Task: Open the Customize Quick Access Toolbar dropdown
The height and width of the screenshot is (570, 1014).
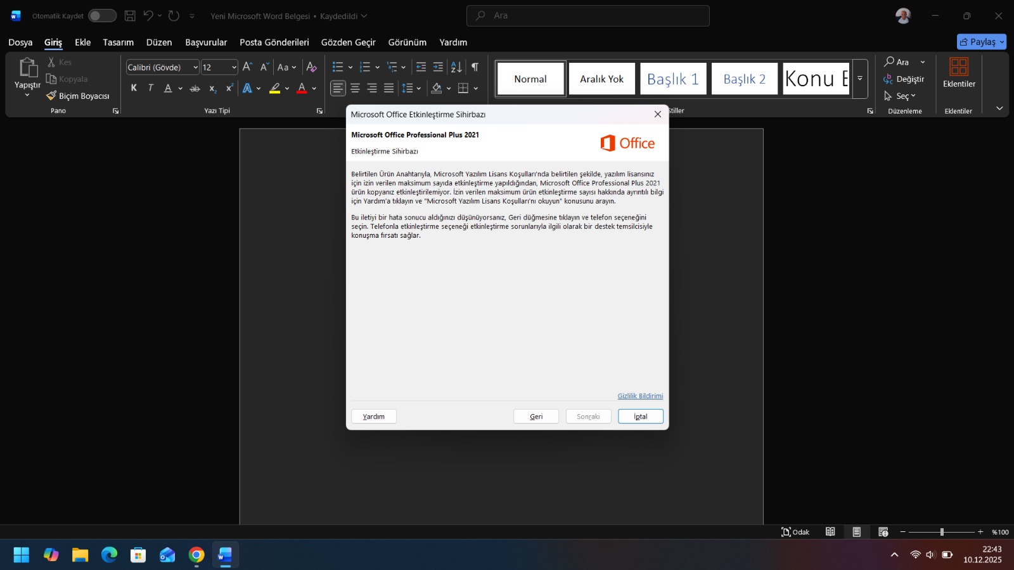Action: (x=192, y=16)
